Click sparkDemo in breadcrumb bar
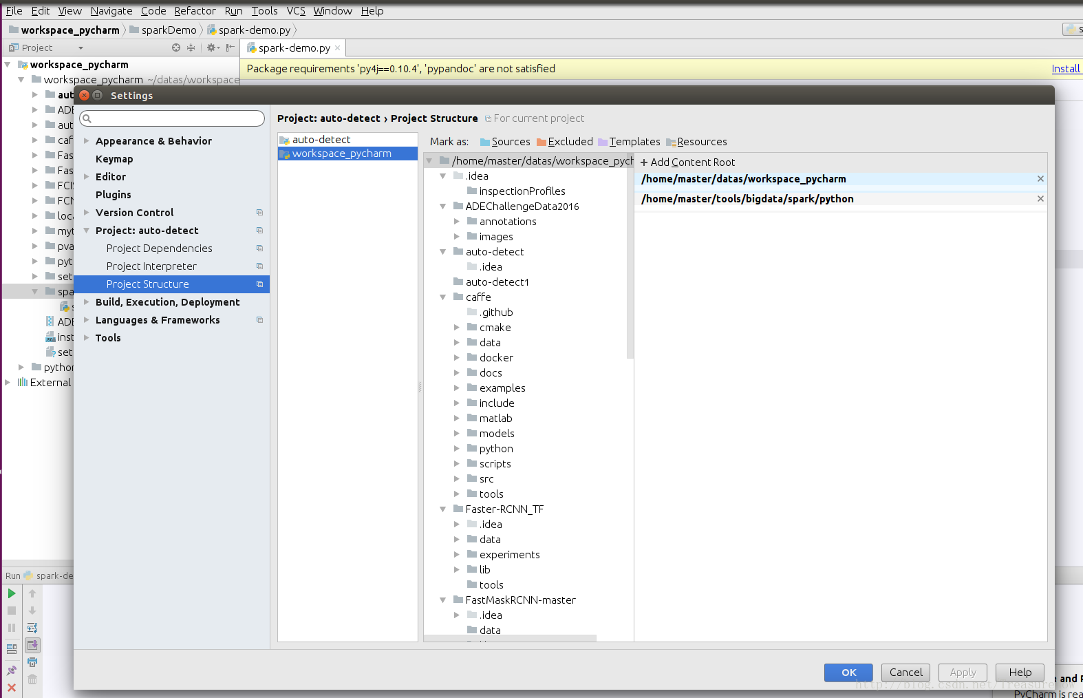 click(x=163, y=30)
